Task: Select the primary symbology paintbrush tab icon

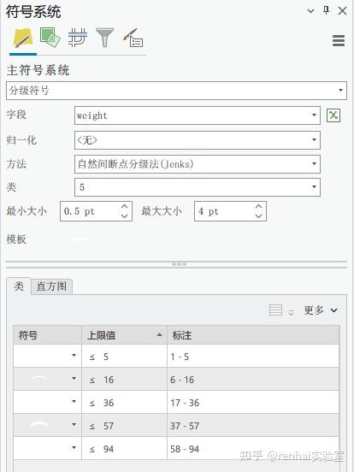Action: 23,38
